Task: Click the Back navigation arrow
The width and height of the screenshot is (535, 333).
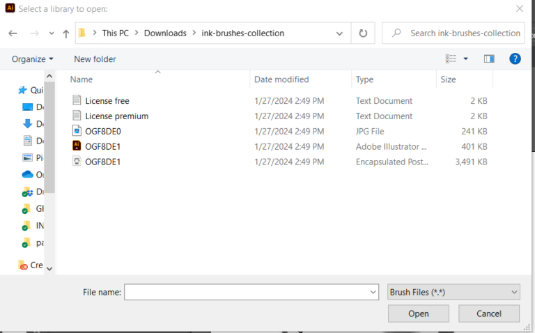Action: [13, 33]
